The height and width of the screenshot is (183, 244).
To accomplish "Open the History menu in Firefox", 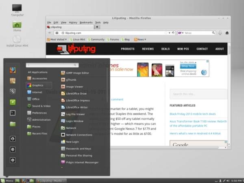I will [x=73, y=22].
